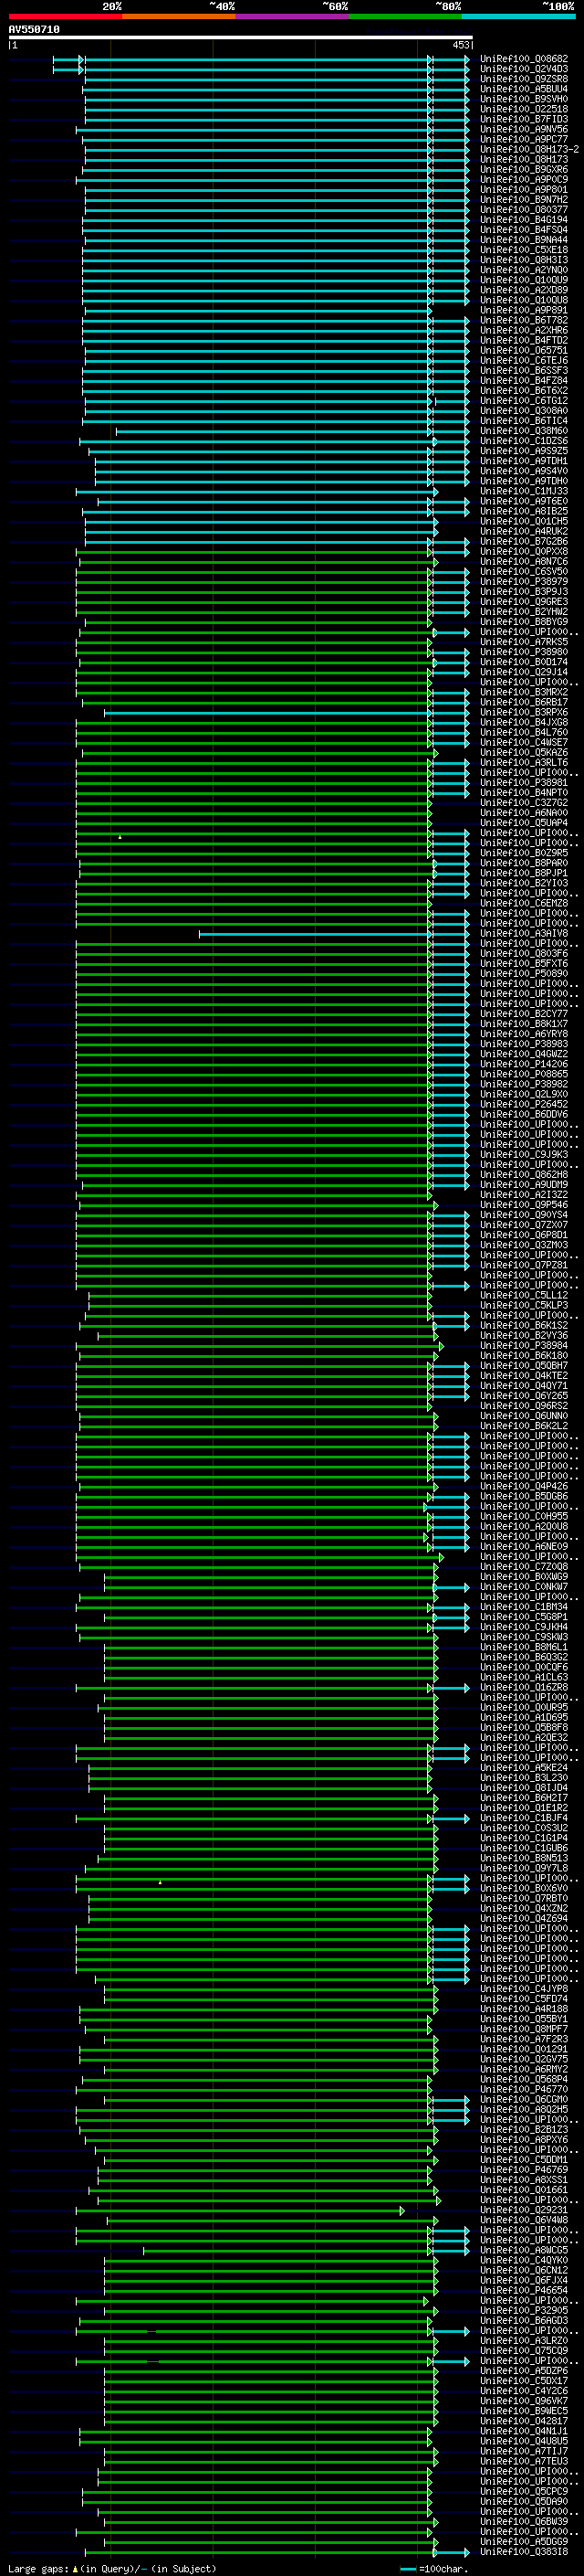
Task: Pick hit label UniRef100_P38979
Action: 524,582
